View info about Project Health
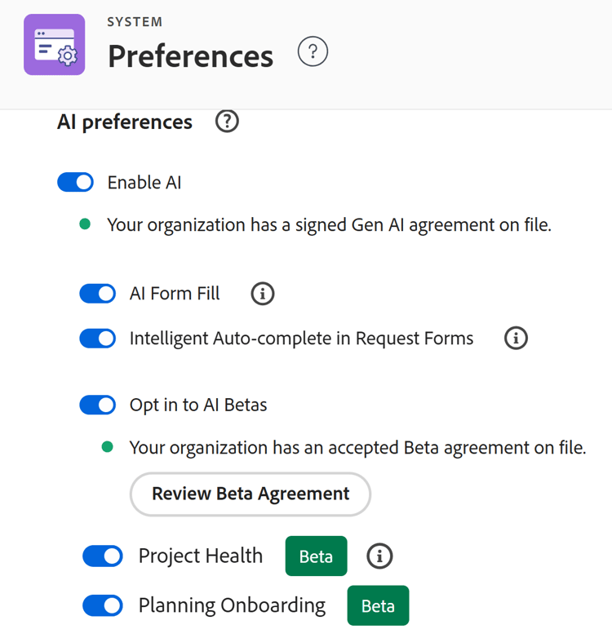 pos(379,556)
